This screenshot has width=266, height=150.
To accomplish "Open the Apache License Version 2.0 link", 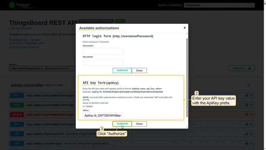I will pyautogui.click(x=24, y=47).
